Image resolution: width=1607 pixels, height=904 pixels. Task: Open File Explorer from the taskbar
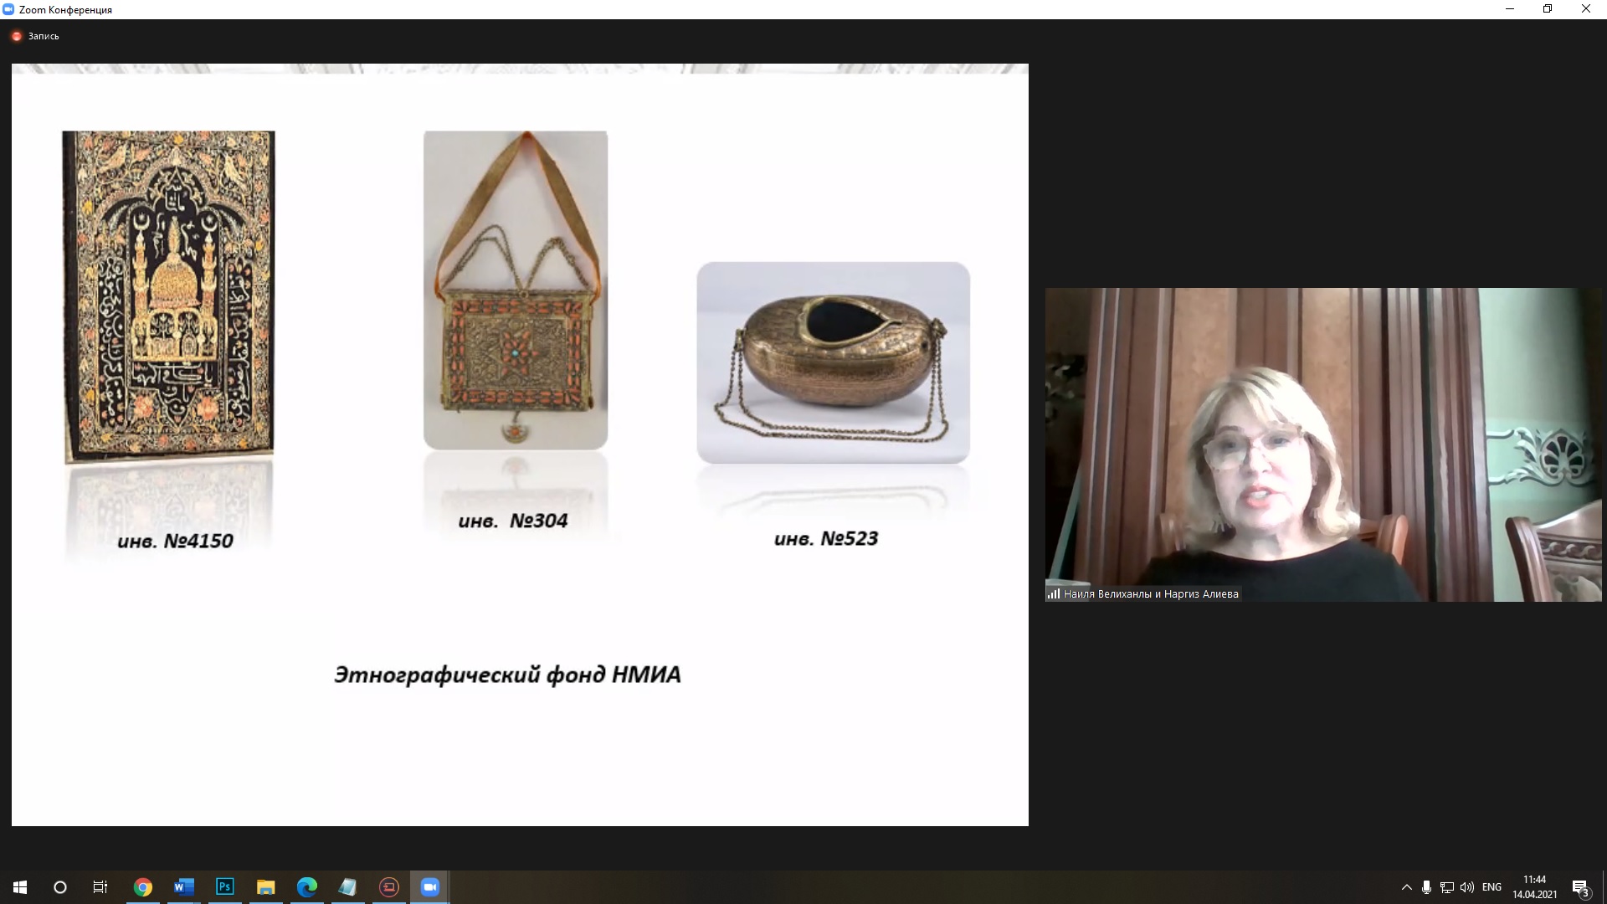point(265,887)
